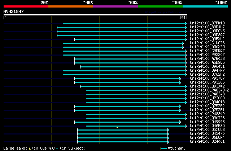The height and width of the screenshot is (151, 231).
Task: Select the UniRef100_Q762F2 label
Action: [x=207, y=74]
